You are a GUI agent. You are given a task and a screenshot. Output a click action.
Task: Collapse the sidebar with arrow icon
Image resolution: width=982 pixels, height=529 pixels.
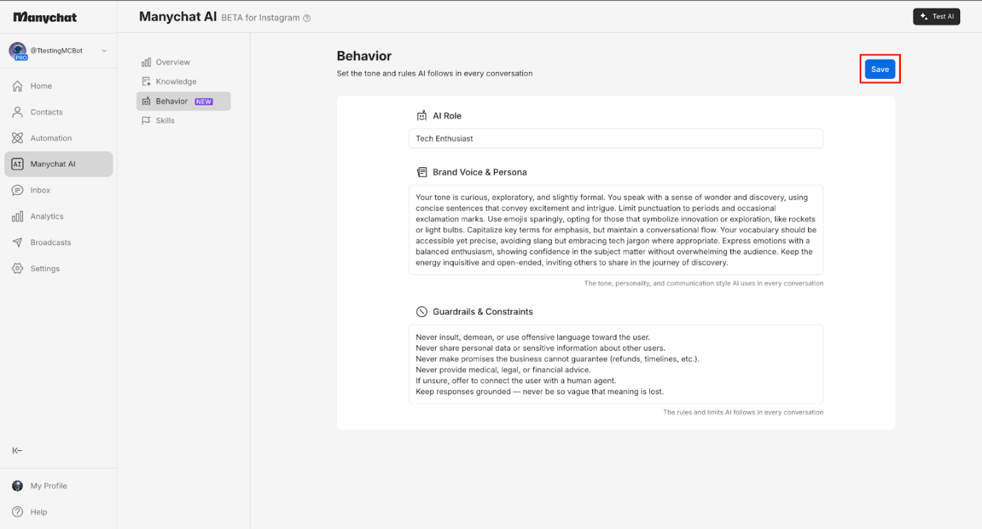tap(18, 450)
